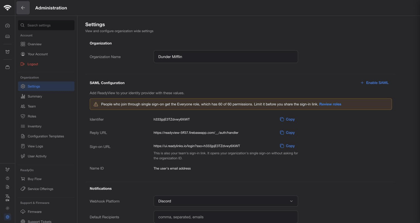
Task: Click the readyview firebaseapp Reply URL text
Action: [196, 133]
